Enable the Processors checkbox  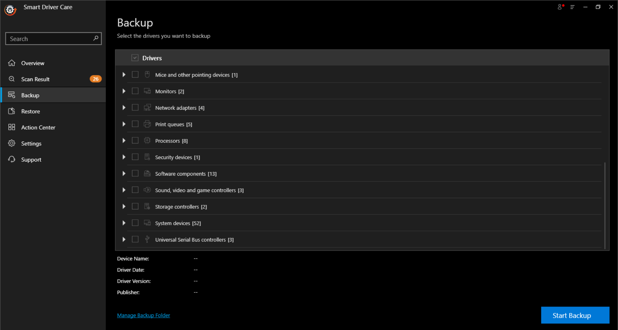point(135,141)
